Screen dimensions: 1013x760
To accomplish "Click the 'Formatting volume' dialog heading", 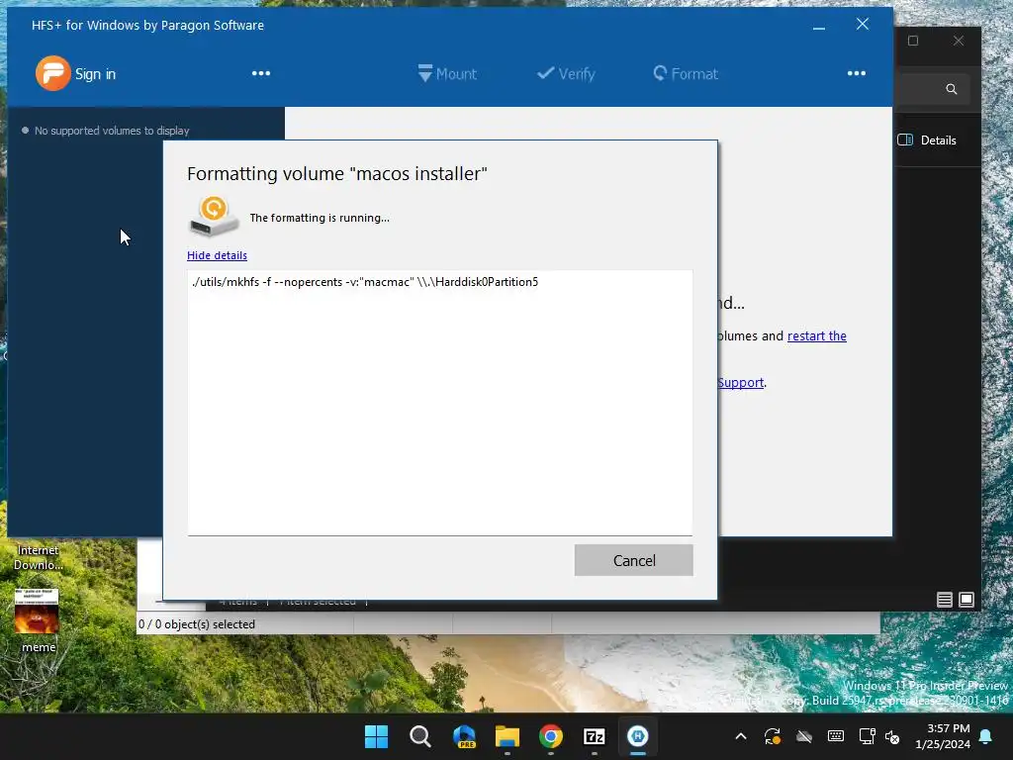I will click(x=336, y=173).
